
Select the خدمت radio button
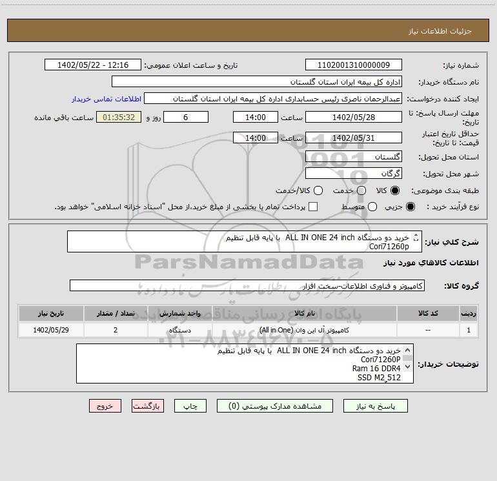[361, 190]
